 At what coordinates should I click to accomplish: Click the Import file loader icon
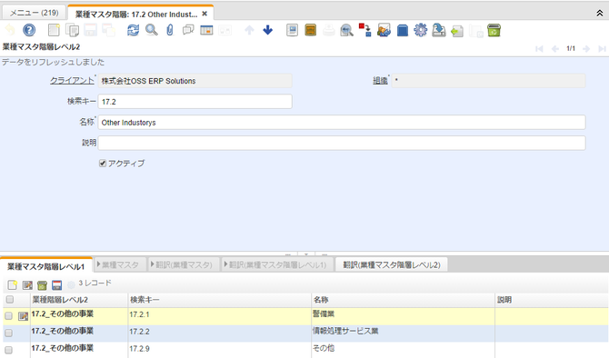pos(457,30)
